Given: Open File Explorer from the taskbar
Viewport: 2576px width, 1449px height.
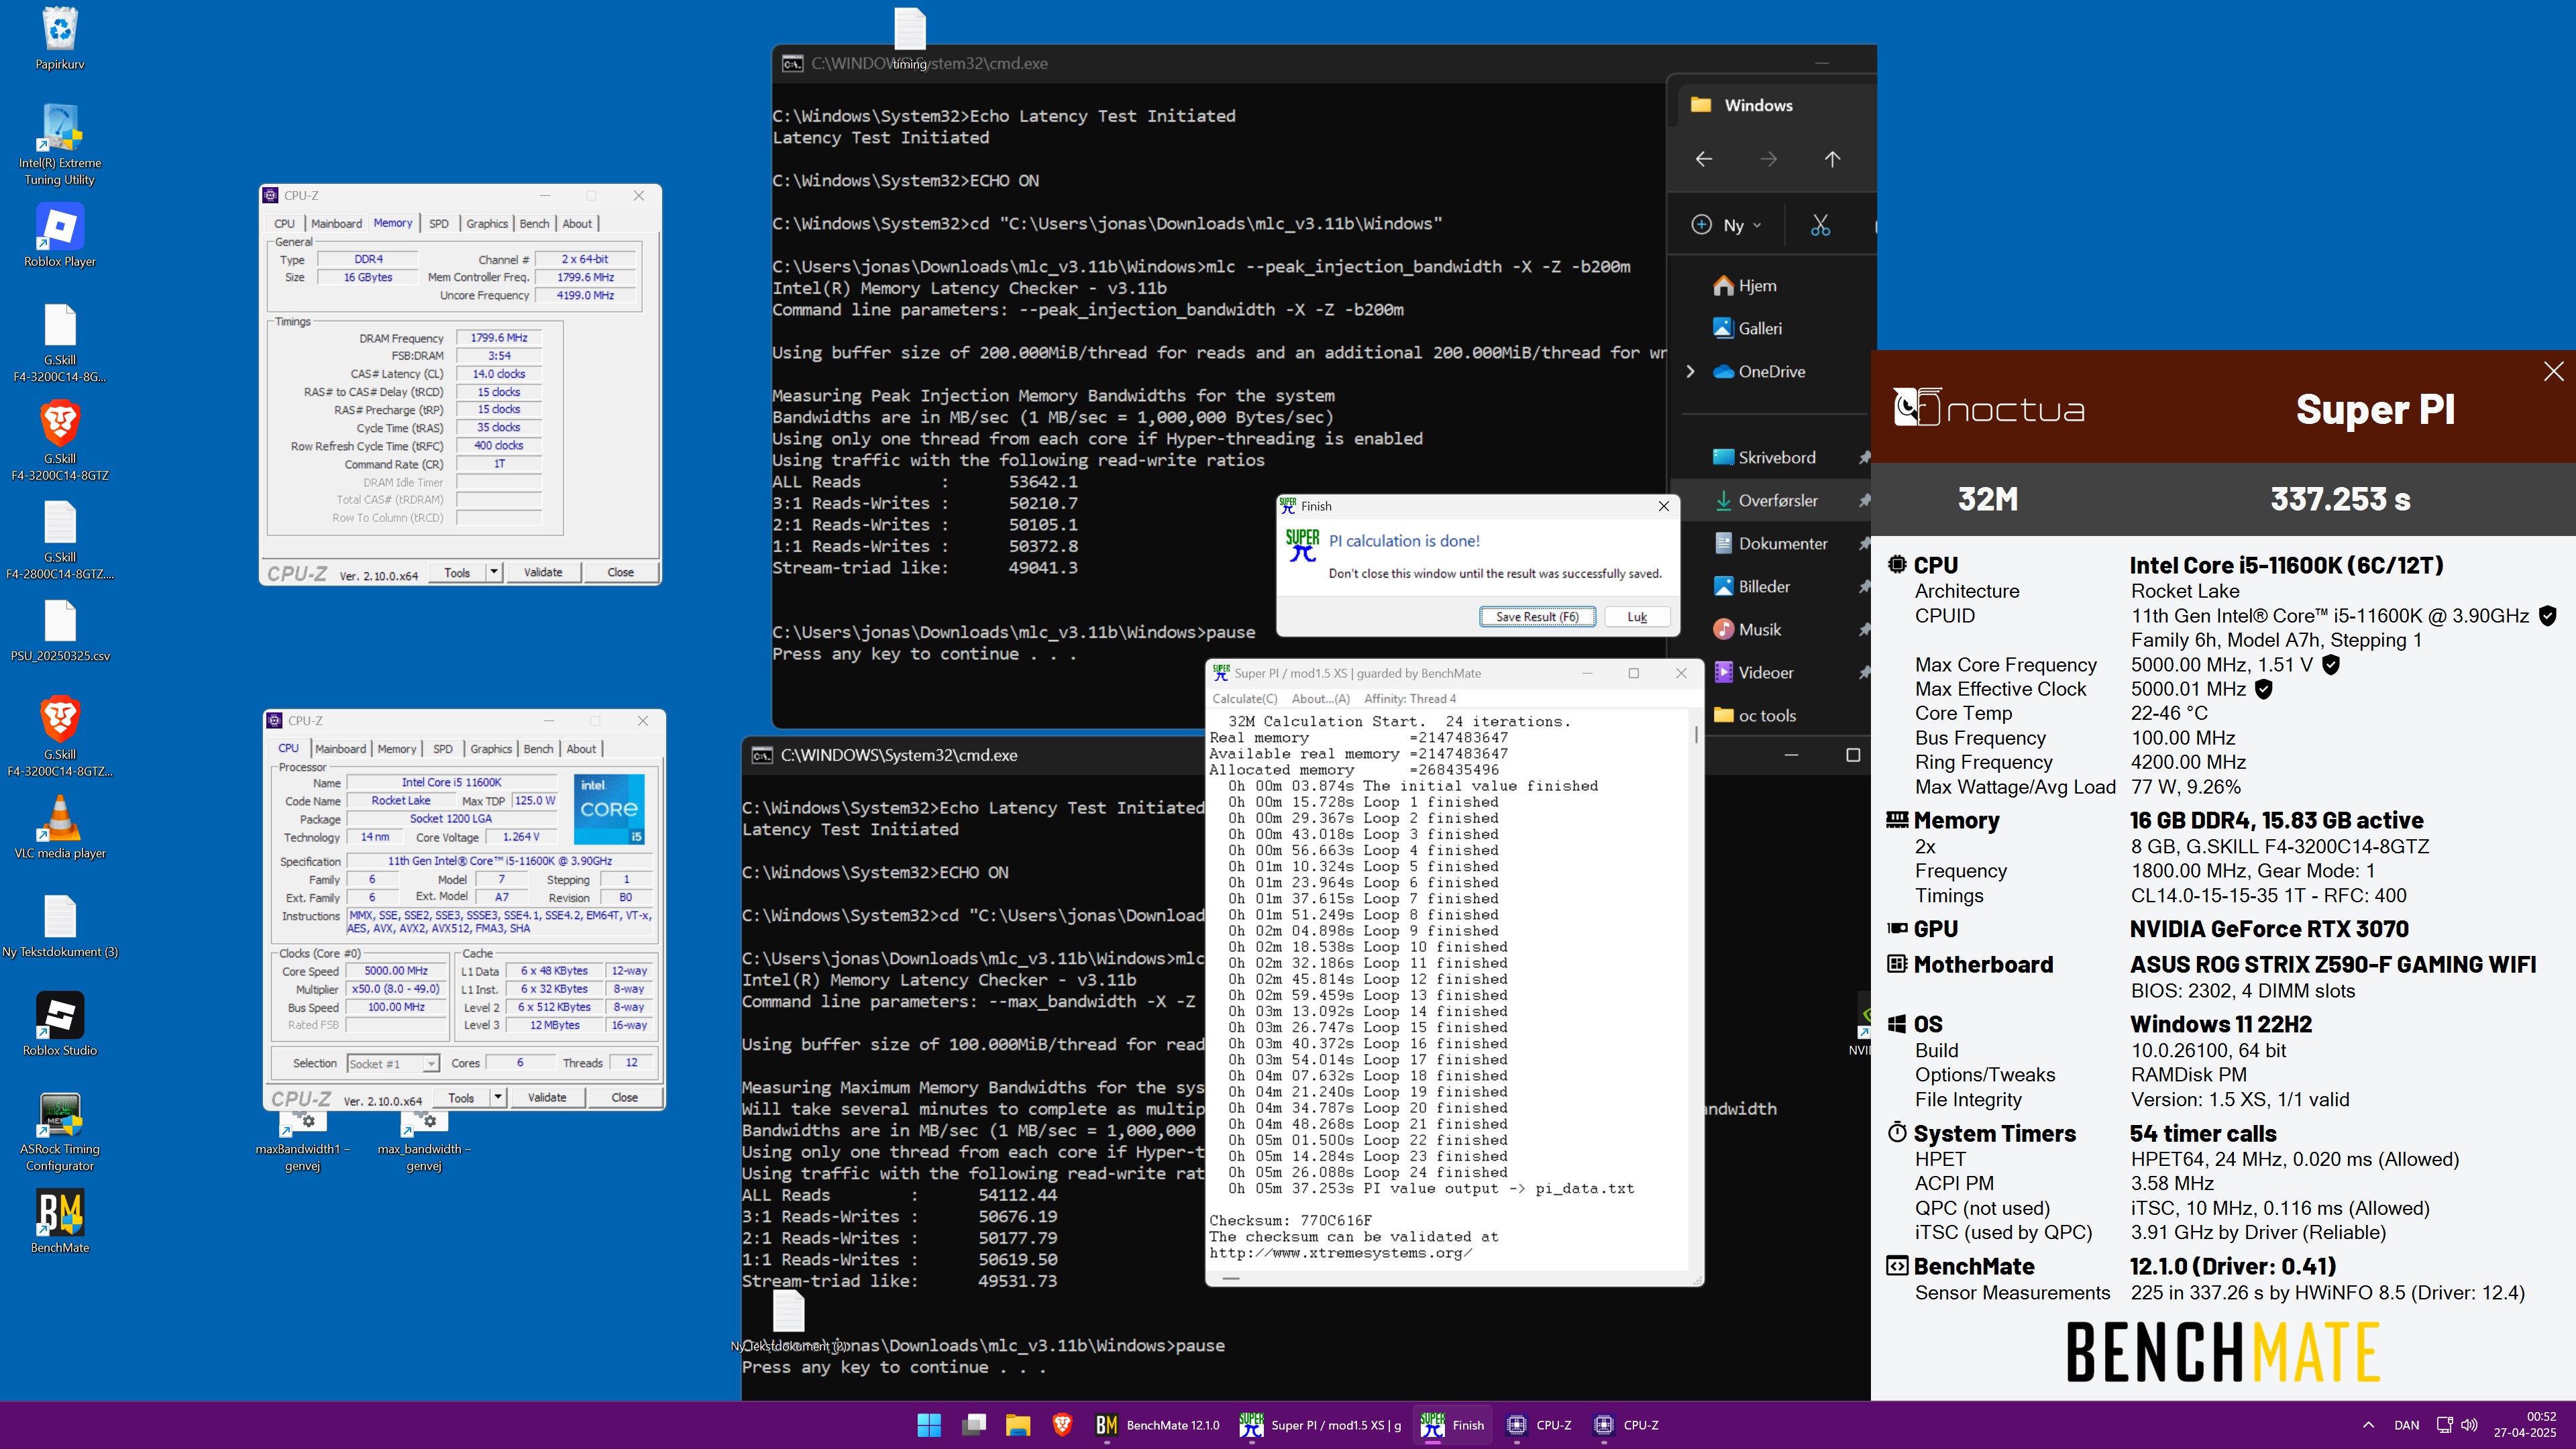Looking at the screenshot, I should (1018, 1425).
